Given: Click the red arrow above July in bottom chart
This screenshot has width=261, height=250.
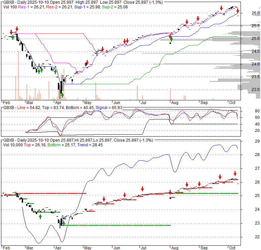Looking at the screenshot, I should [x=142, y=189].
